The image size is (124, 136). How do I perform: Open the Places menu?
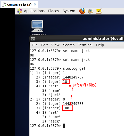tap(54, 11)
